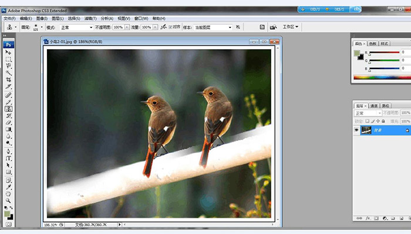This screenshot has width=411, height=234.
Task: Expand the 工作区 workspace dropdown
Action: [x=291, y=27]
